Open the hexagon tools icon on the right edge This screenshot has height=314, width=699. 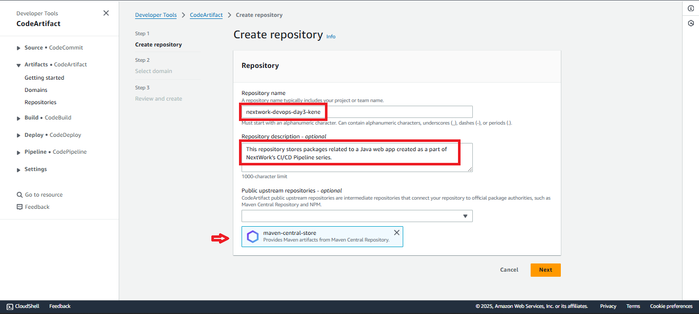691,23
